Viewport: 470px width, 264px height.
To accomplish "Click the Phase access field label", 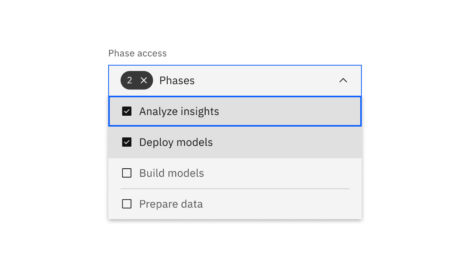I will coord(137,53).
